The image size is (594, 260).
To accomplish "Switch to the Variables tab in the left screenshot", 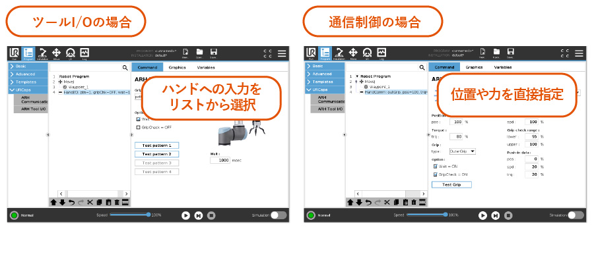I will point(206,67).
